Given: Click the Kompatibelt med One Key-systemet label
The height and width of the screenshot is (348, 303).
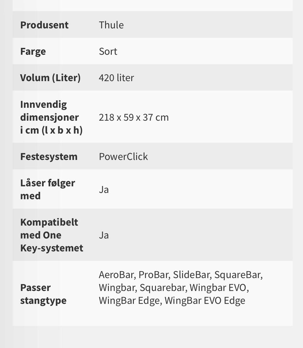Looking at the screenshot, I should pos(51,235).
